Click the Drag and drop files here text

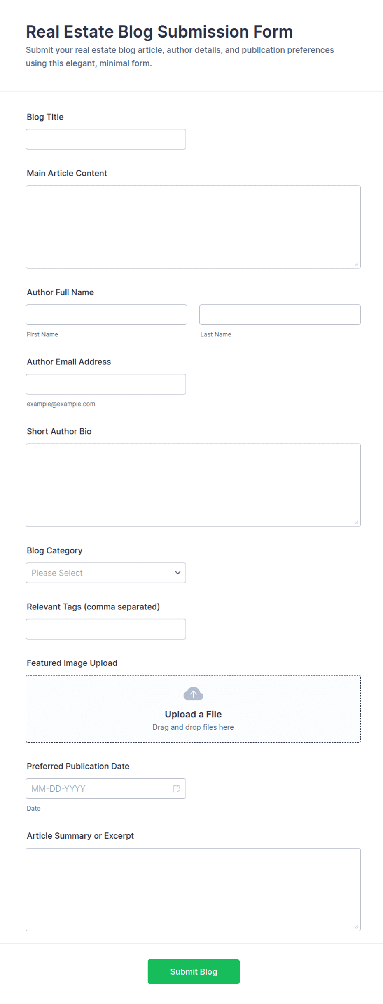[193, 727]
